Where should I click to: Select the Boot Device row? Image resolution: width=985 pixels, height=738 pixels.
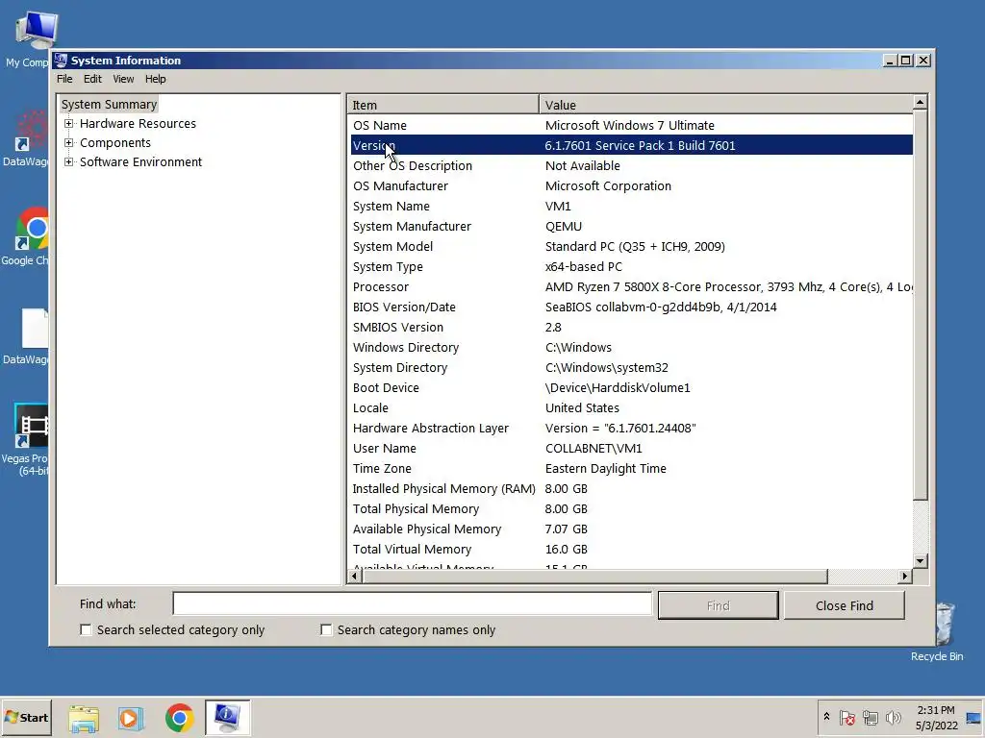click(631, 388)
